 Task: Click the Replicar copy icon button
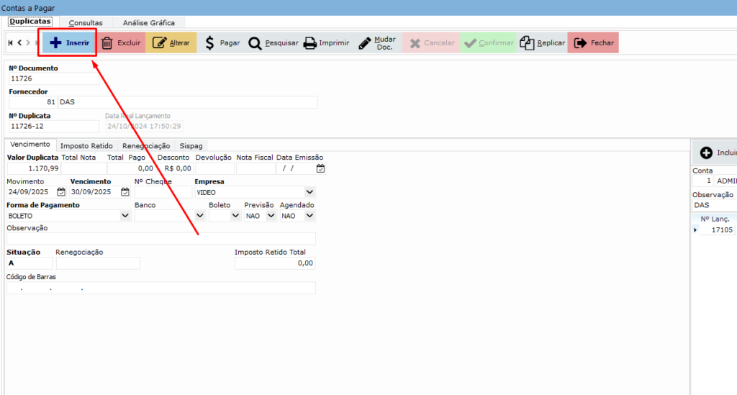click(542, 43)
